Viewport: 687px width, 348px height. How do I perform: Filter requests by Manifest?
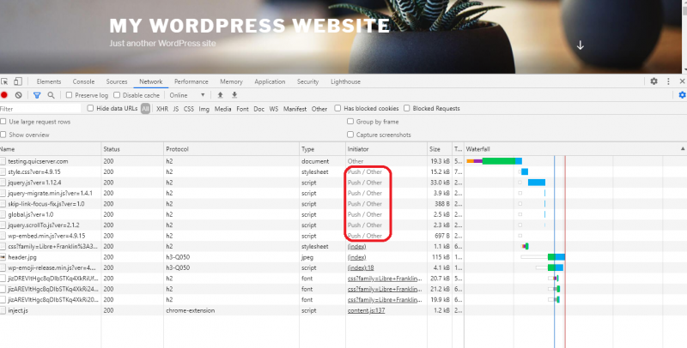[x=295, y=108]
